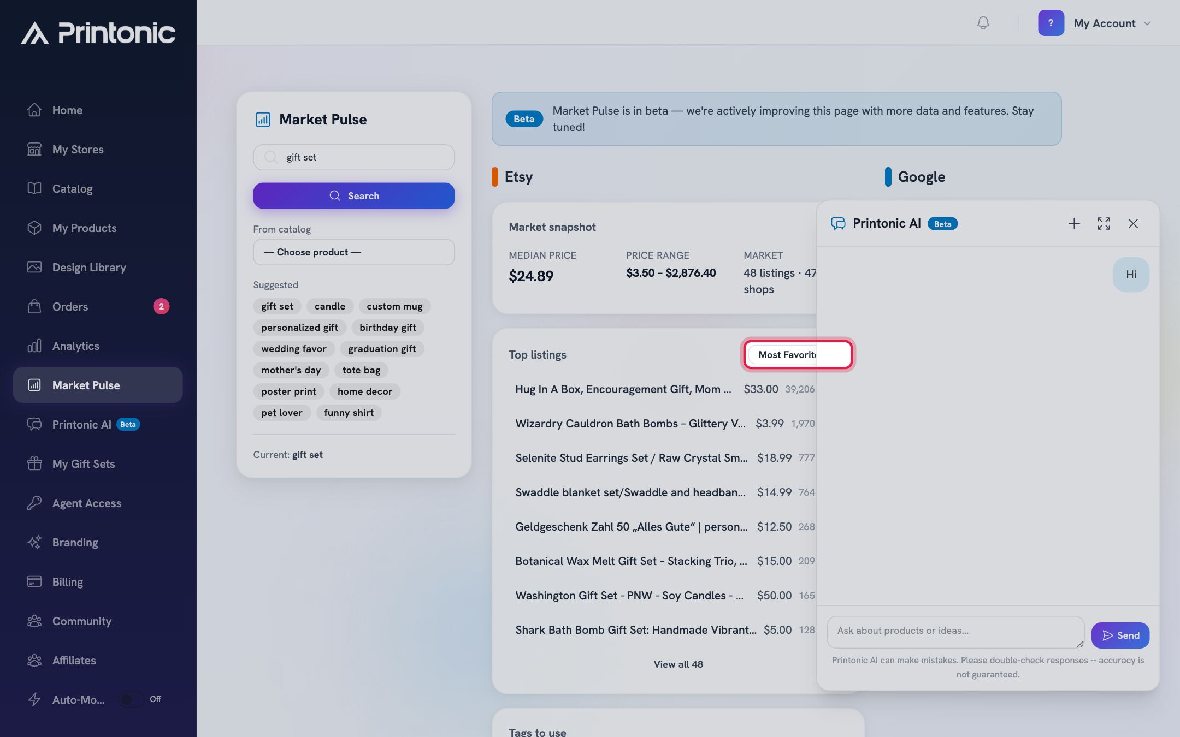Focus the 'Ask about products or ideas' box
Screen dimensions: 1180x737
[955, 632]
